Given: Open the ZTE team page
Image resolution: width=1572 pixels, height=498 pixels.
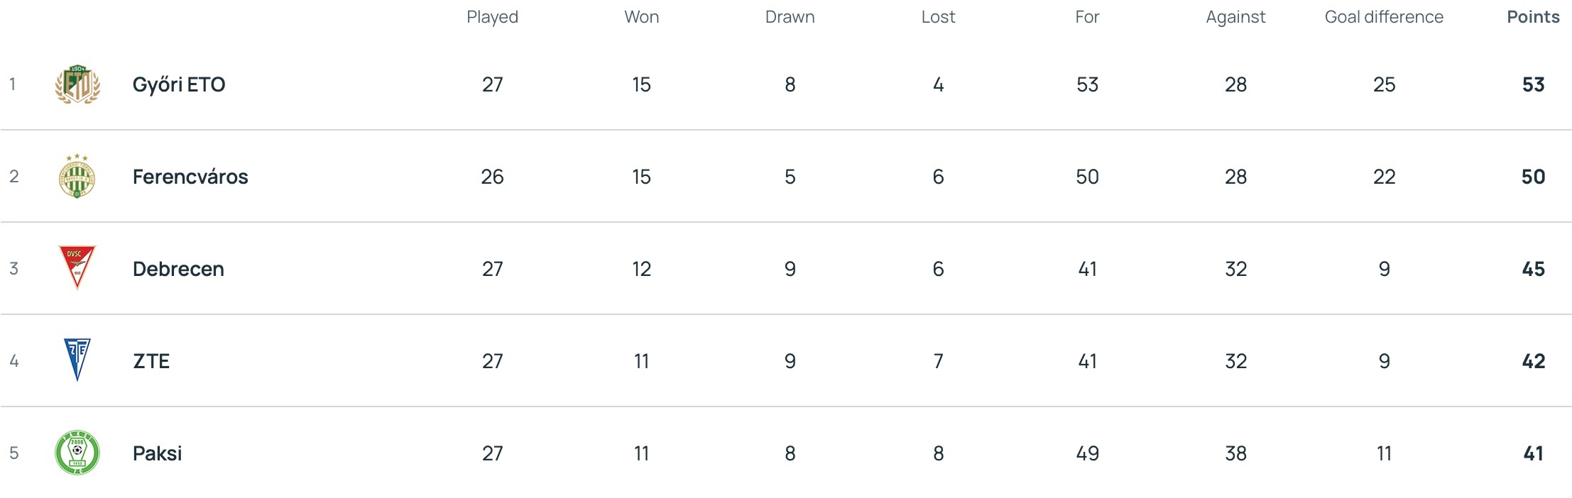Looking at the screenshot, I should pyautogui.click(x=151, y=361).
